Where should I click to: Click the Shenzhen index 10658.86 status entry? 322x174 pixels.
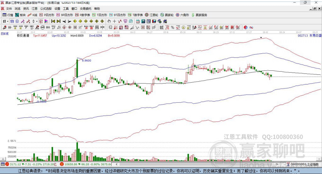click(x=86, y=164)
